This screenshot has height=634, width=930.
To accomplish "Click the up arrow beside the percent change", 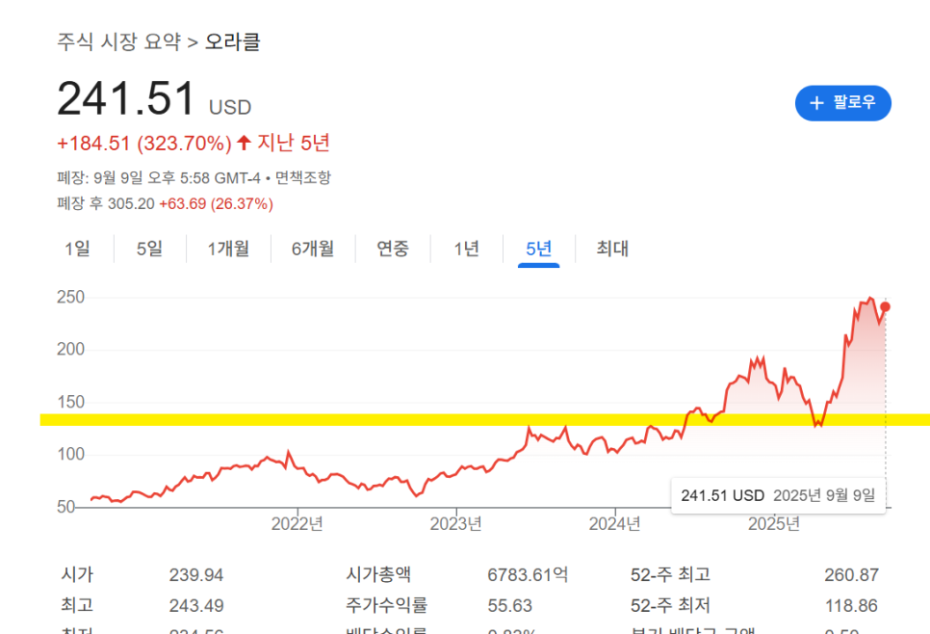I will pos(244,143).
